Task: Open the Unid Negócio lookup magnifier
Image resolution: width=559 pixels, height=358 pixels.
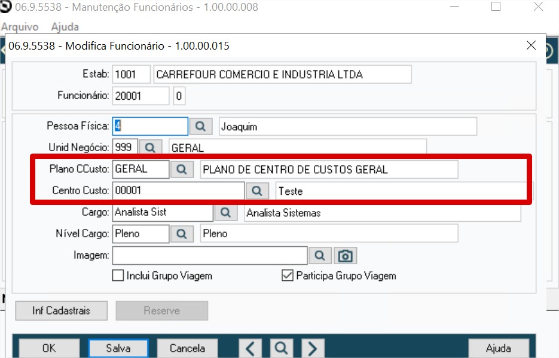Action: pos(151,148)
